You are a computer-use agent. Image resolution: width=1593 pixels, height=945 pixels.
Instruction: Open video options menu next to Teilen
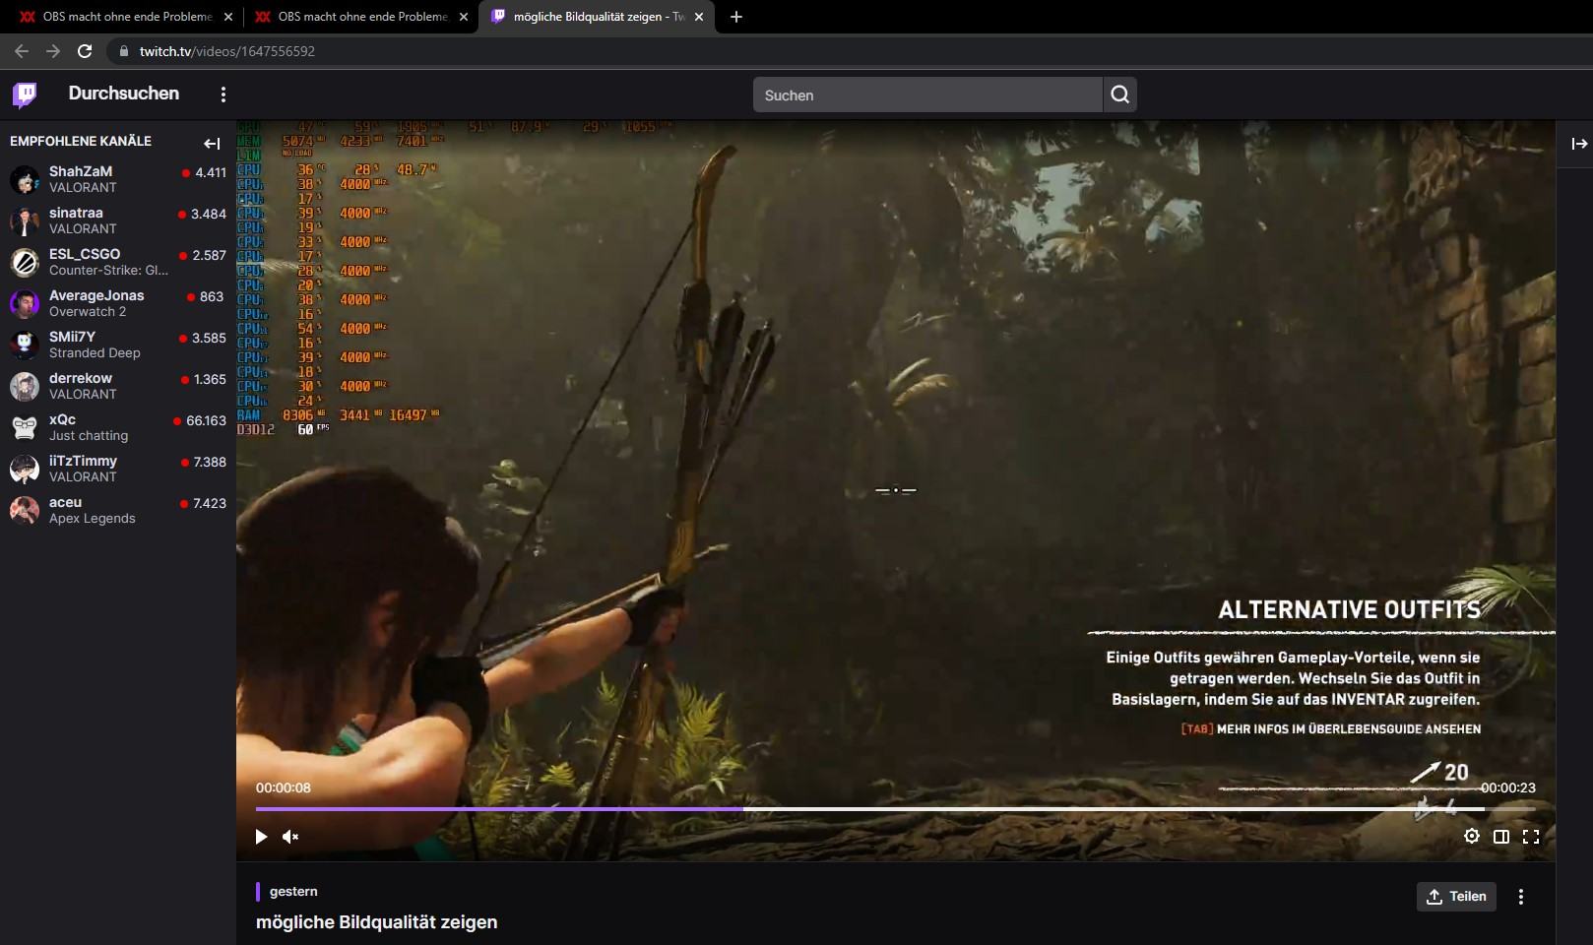[1521, 897]
